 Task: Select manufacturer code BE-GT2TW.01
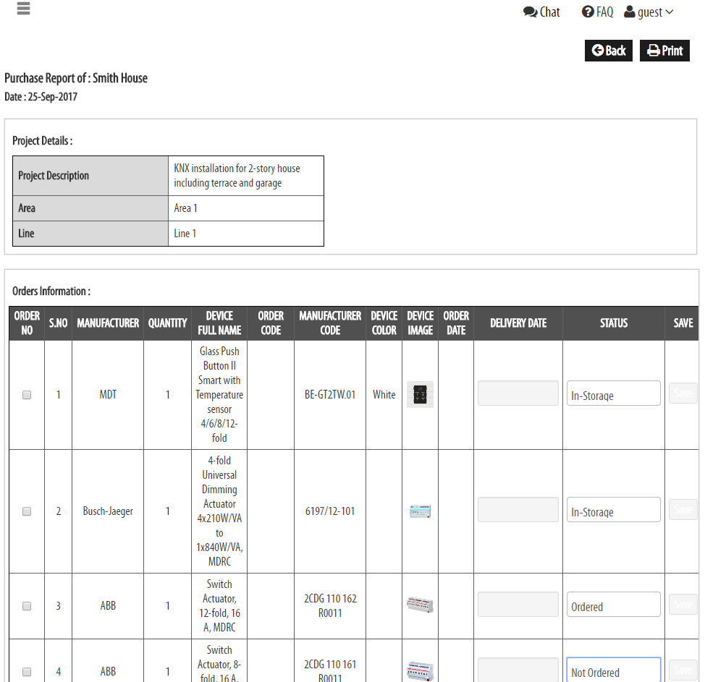tap(330, 395)
